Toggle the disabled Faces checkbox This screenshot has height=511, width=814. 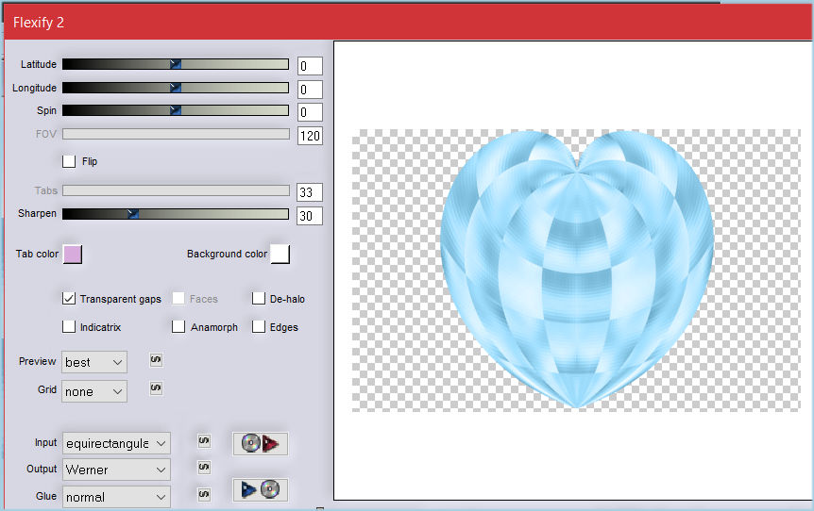[178, 299]
